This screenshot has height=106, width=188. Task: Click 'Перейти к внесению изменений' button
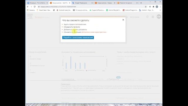point(78,38)
